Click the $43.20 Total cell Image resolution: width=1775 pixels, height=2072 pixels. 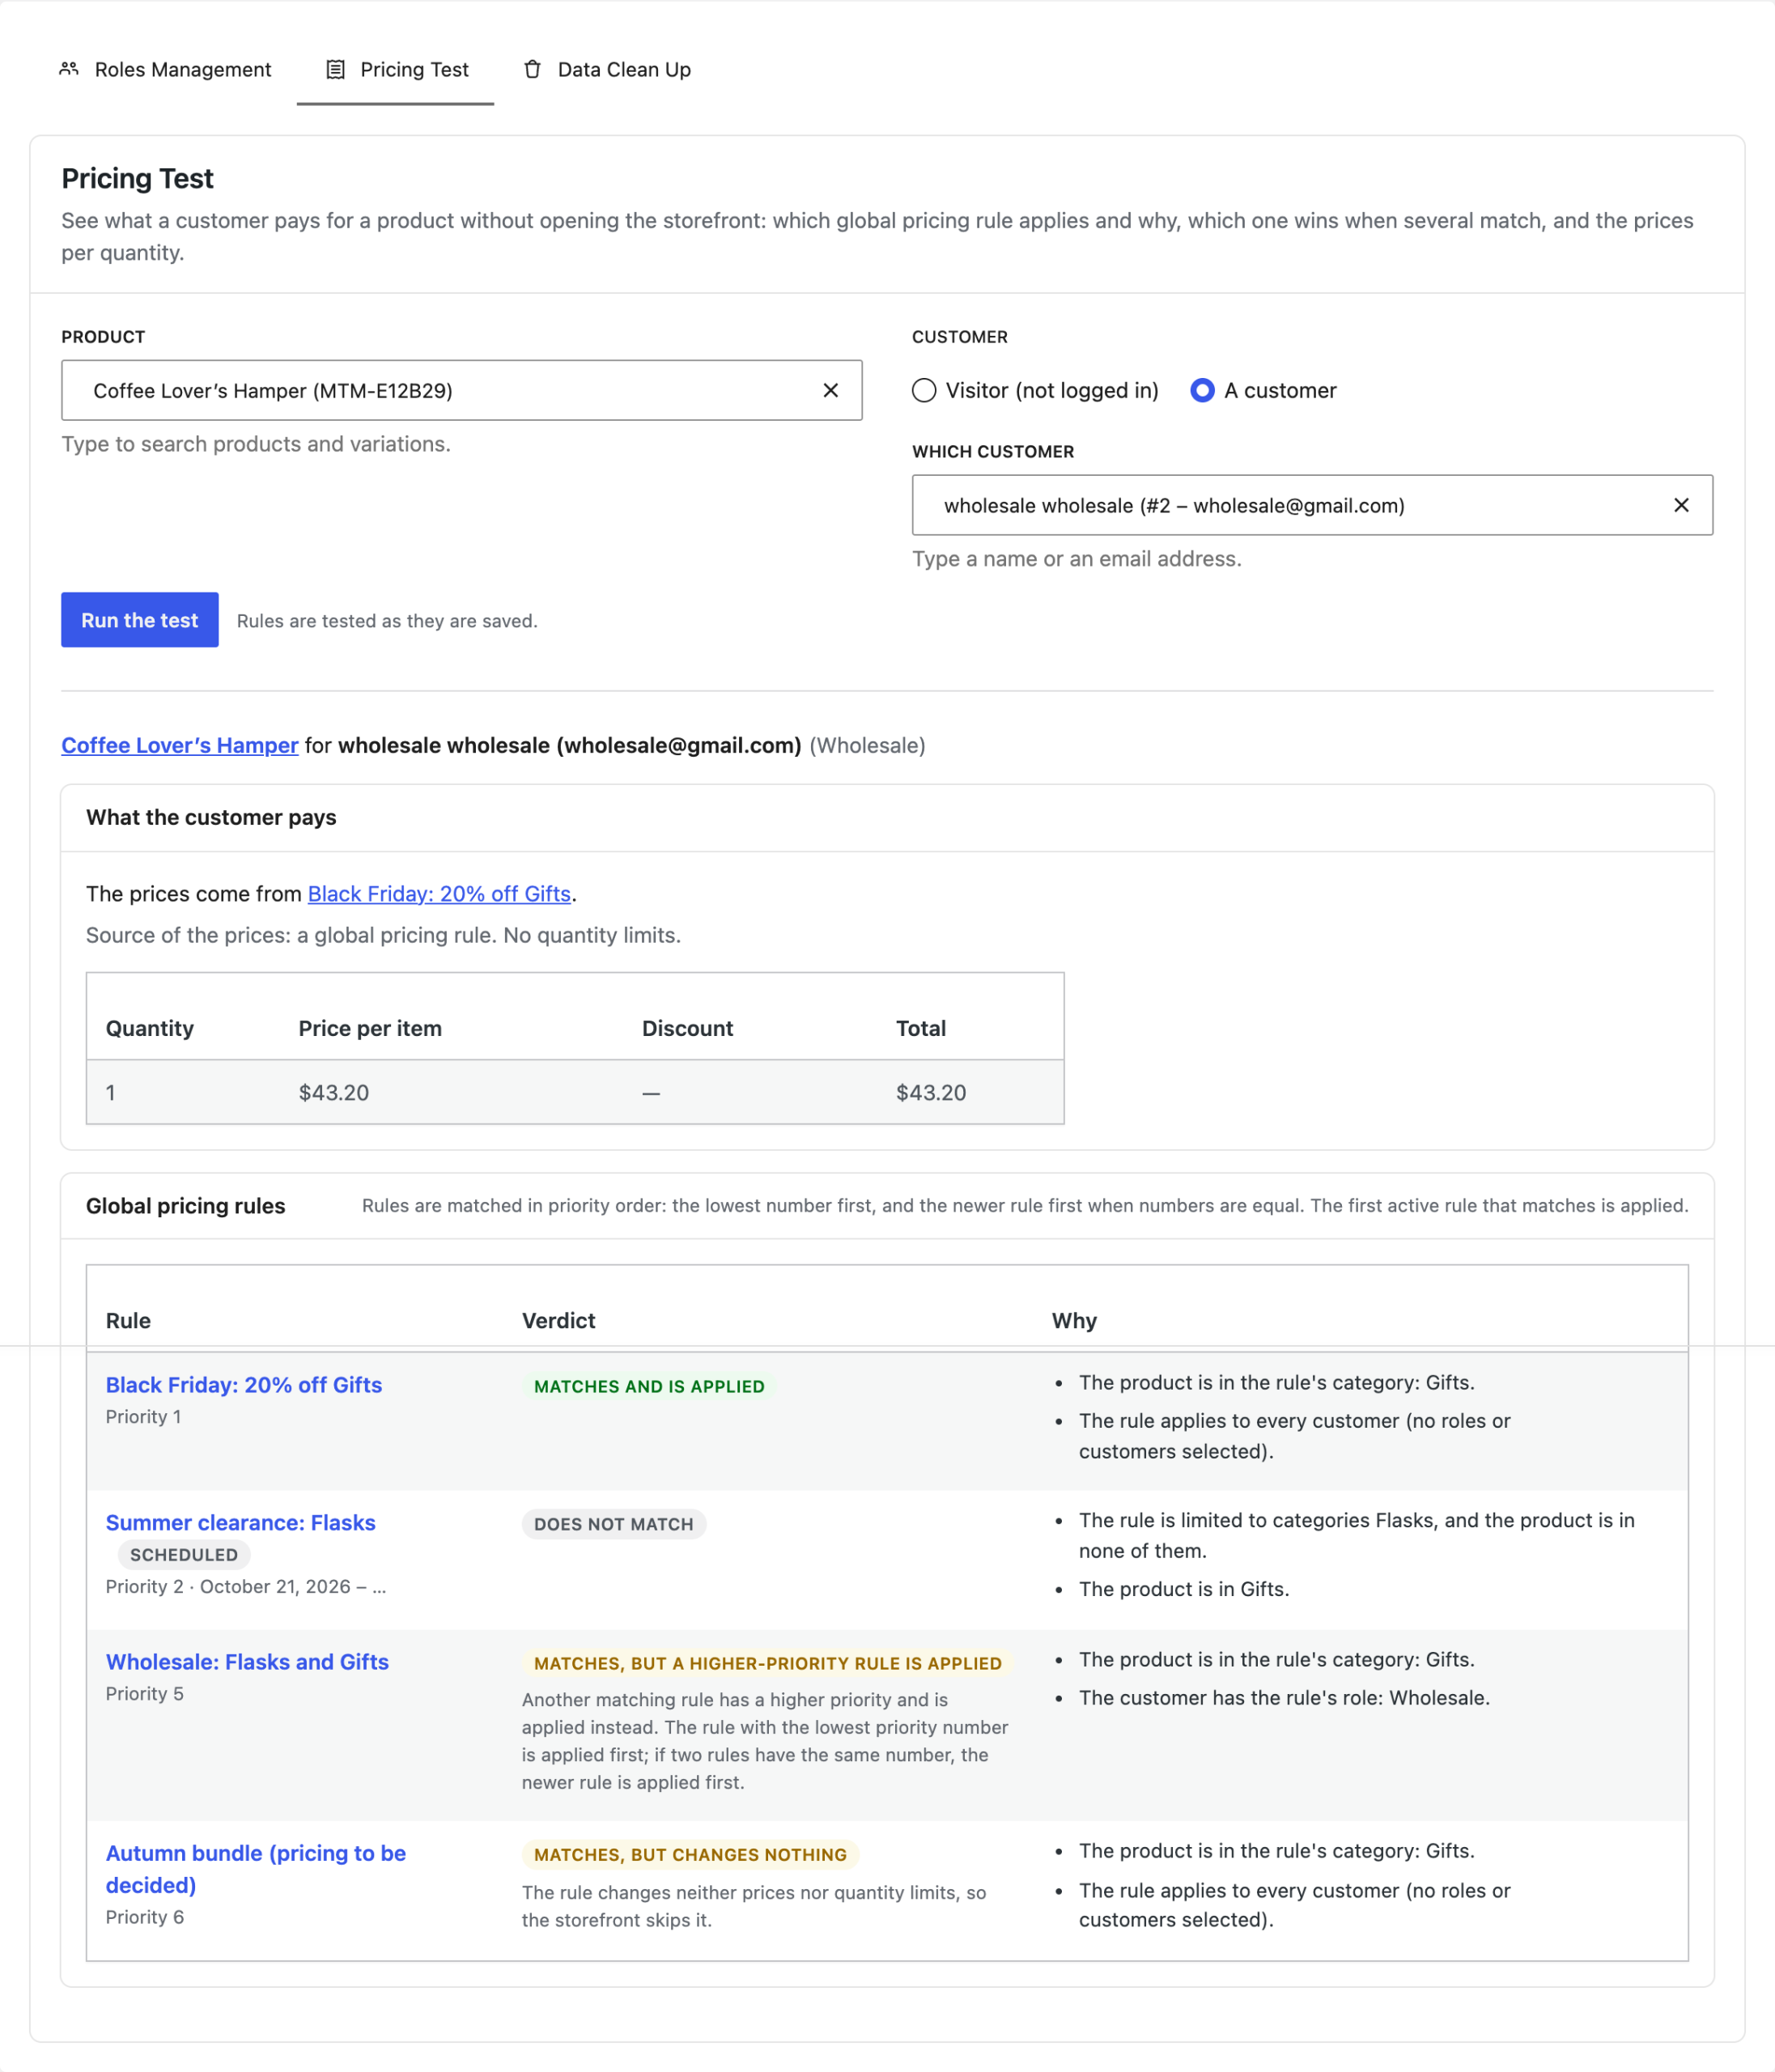[x=931, y=1092]
